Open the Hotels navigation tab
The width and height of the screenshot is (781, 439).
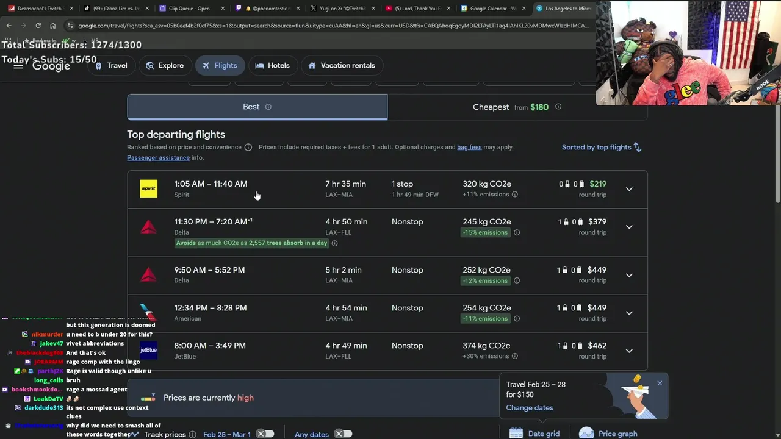pos(272,65)
